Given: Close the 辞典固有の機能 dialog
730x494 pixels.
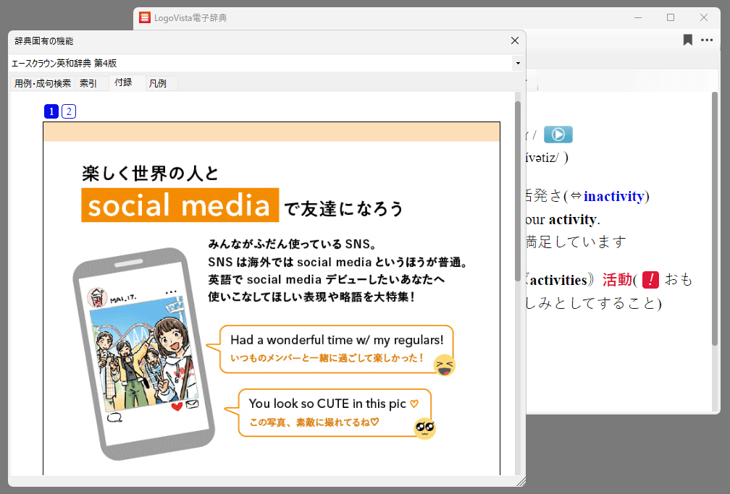Looking at the screenshot, I should 515,41.
